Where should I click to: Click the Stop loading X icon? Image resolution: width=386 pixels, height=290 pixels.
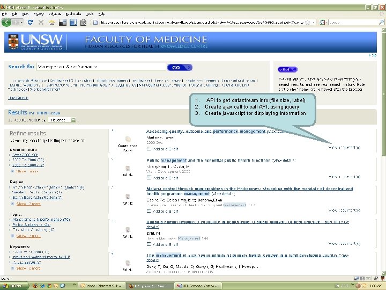(x=41, y=23)
